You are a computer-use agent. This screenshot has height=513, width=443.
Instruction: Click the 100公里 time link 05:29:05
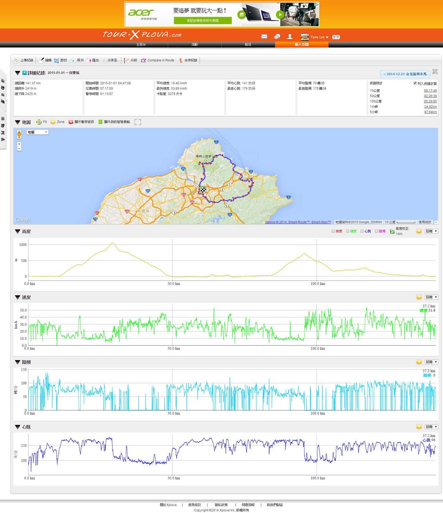(430, 101)
